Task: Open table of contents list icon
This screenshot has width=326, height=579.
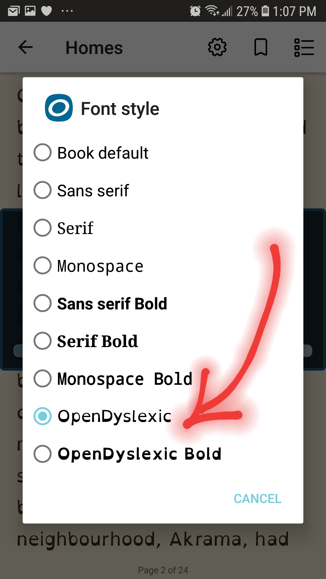Action: click(304, 47)
